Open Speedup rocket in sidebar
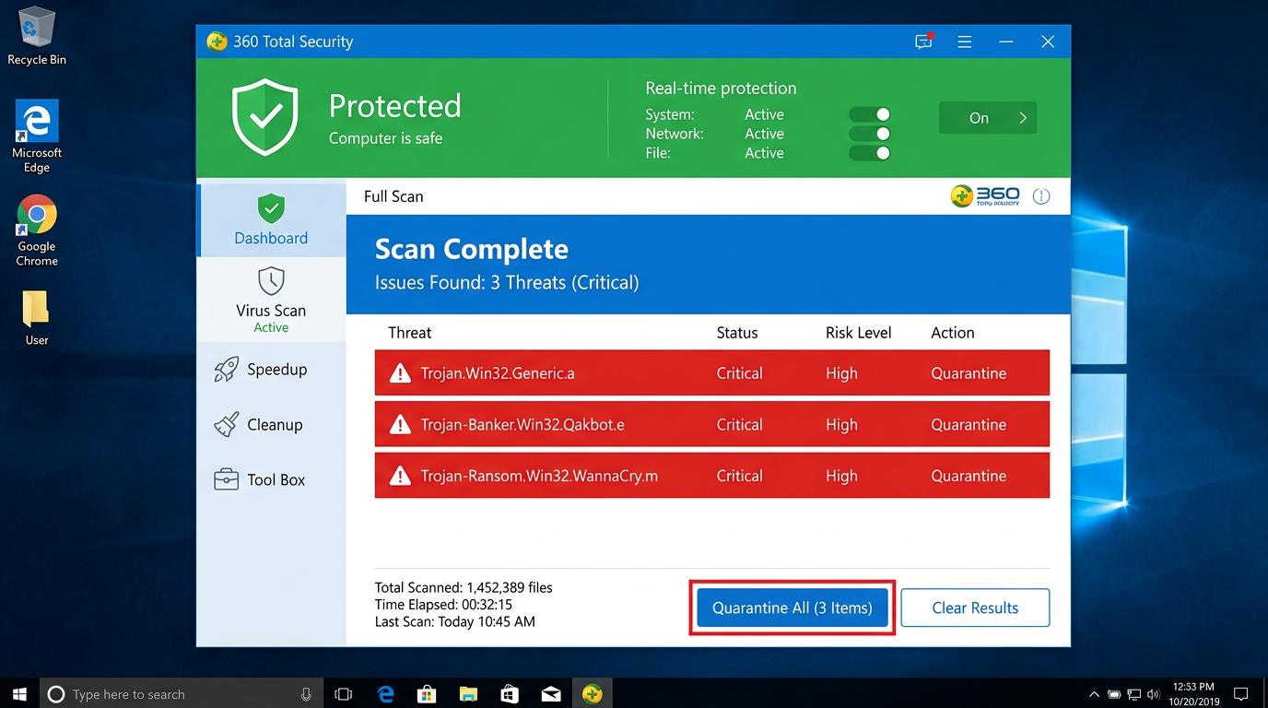Screen dimensions: 1268x708 (227, 370)
